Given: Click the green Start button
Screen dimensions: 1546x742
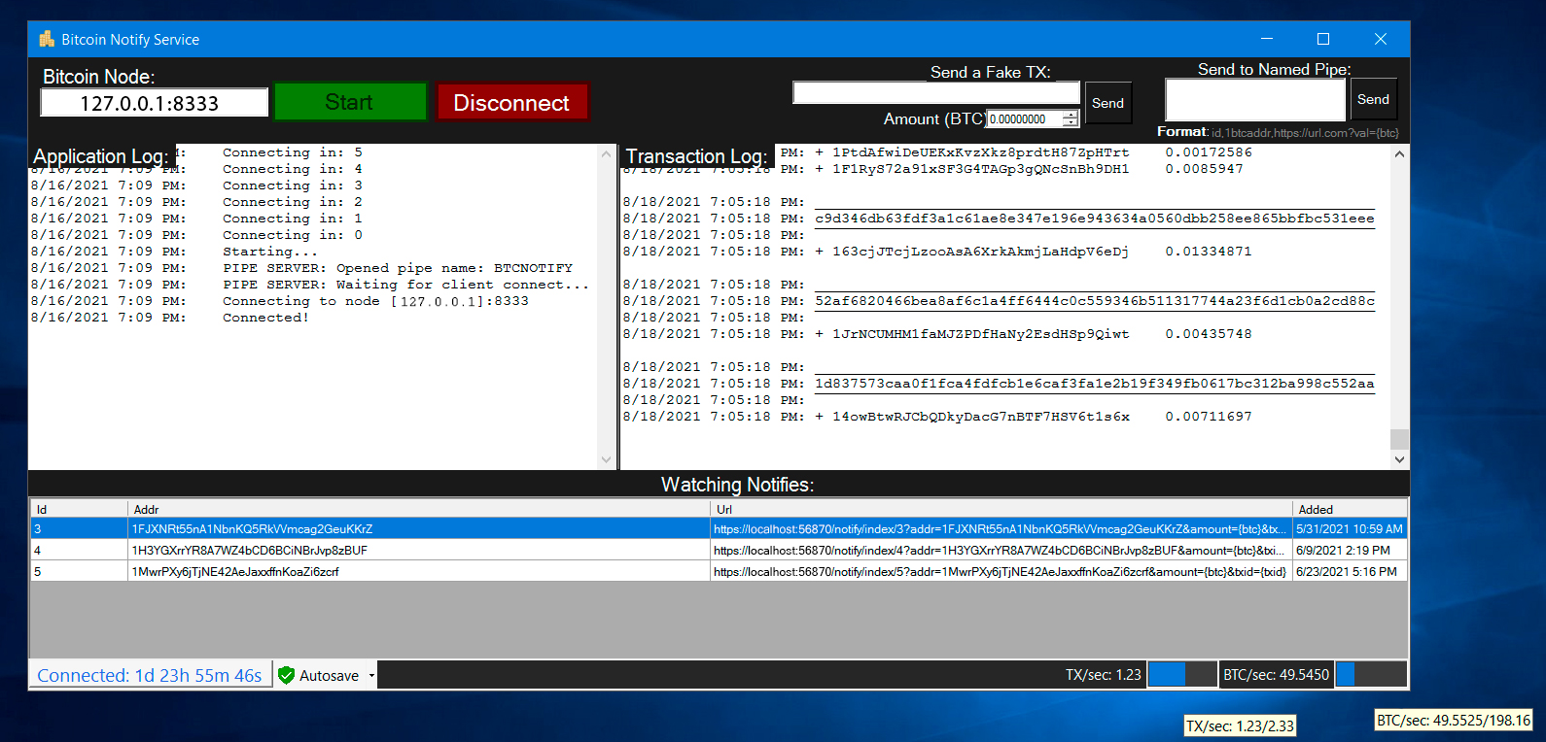Looking at the screenshot, I should pos(350,102).
